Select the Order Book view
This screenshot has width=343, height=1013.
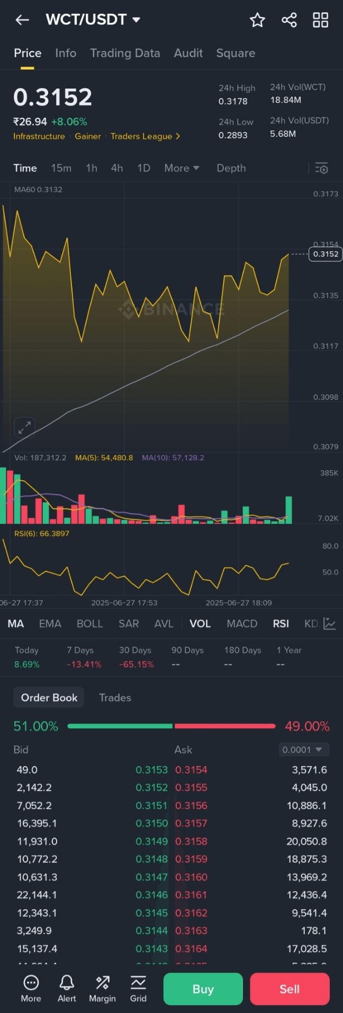click(x=49, y=698)
